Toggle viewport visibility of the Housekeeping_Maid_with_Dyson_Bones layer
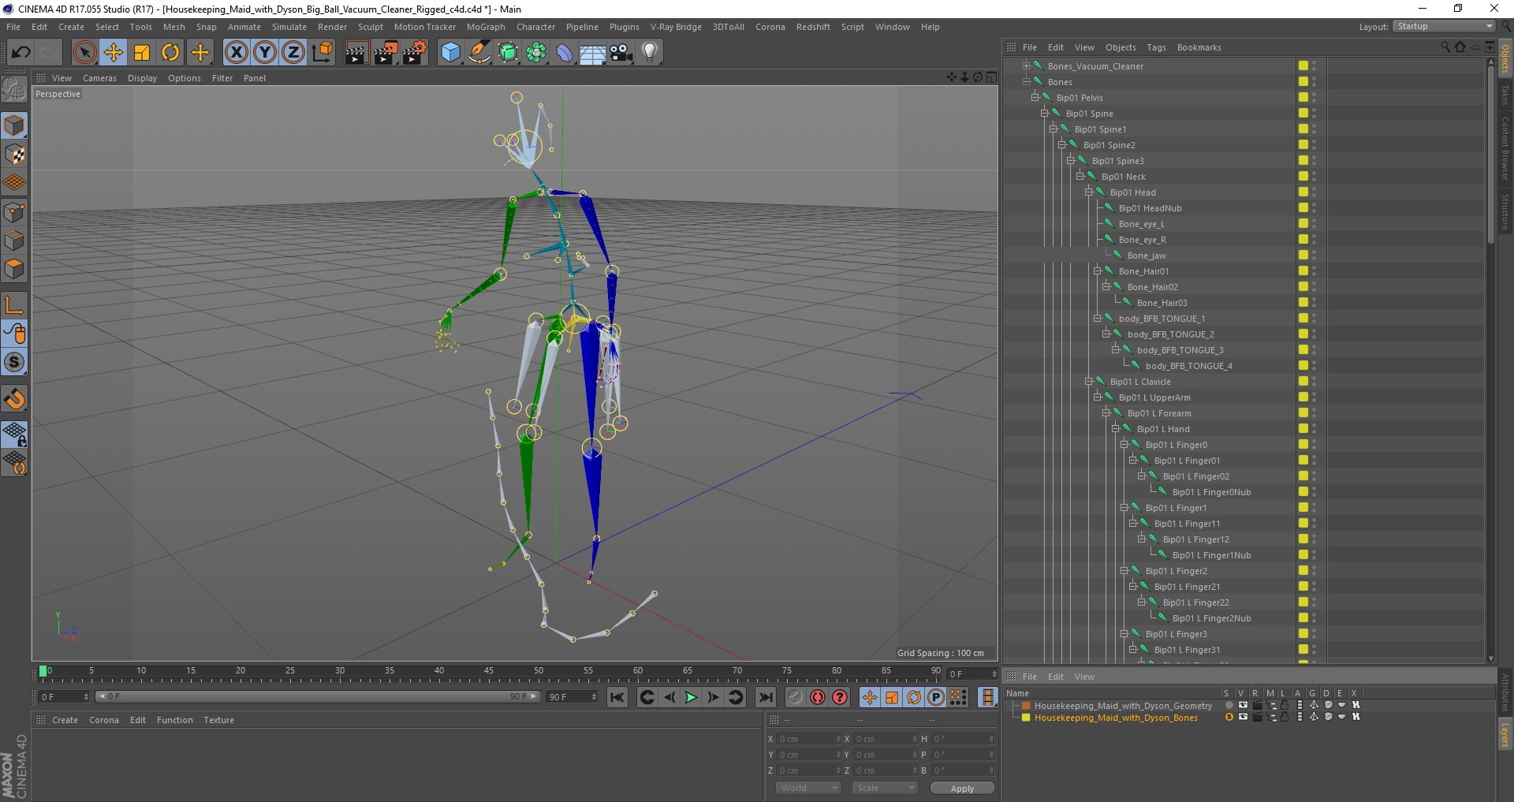Screen dimensions: 1514x802 point(1243,718)
